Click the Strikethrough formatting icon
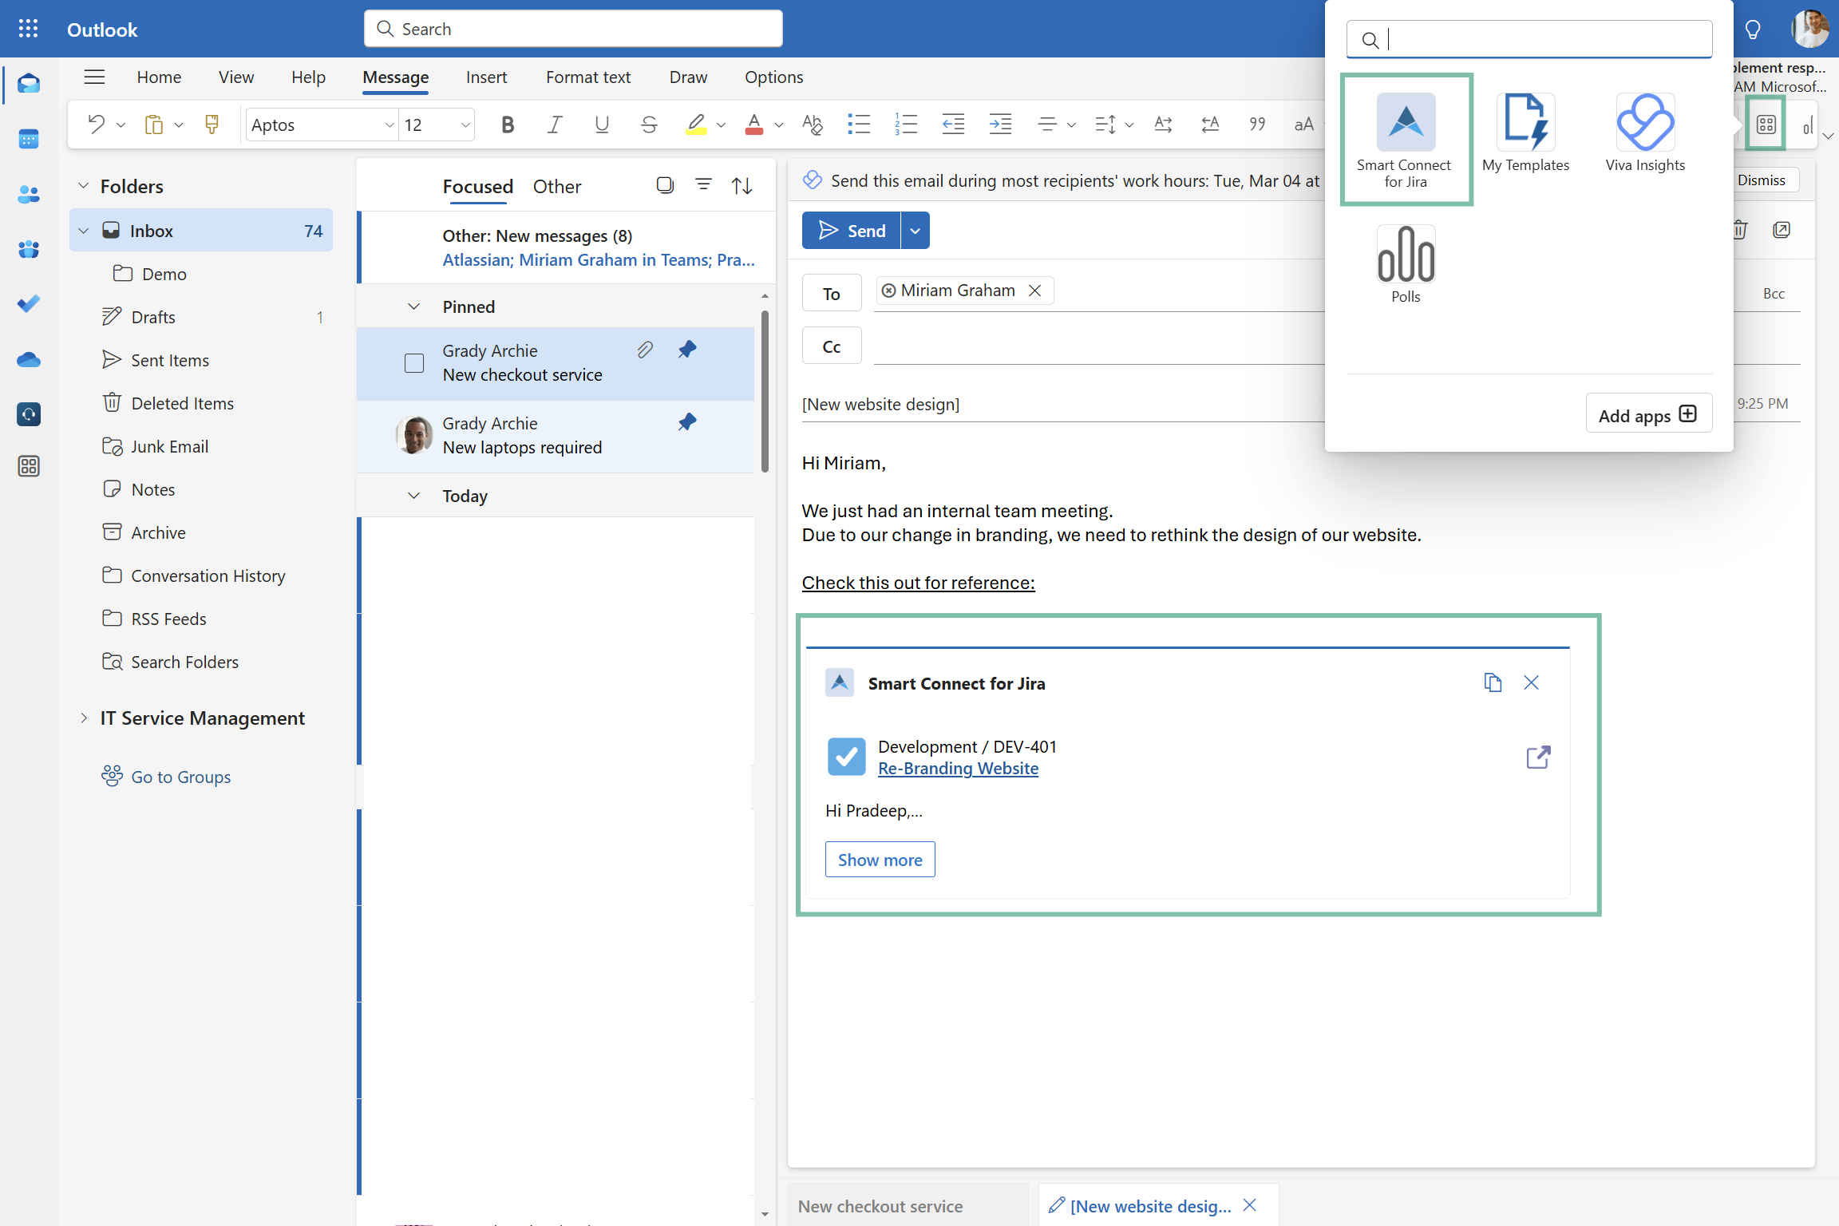The image size is (1839, 1226). (x=649, y=125)
